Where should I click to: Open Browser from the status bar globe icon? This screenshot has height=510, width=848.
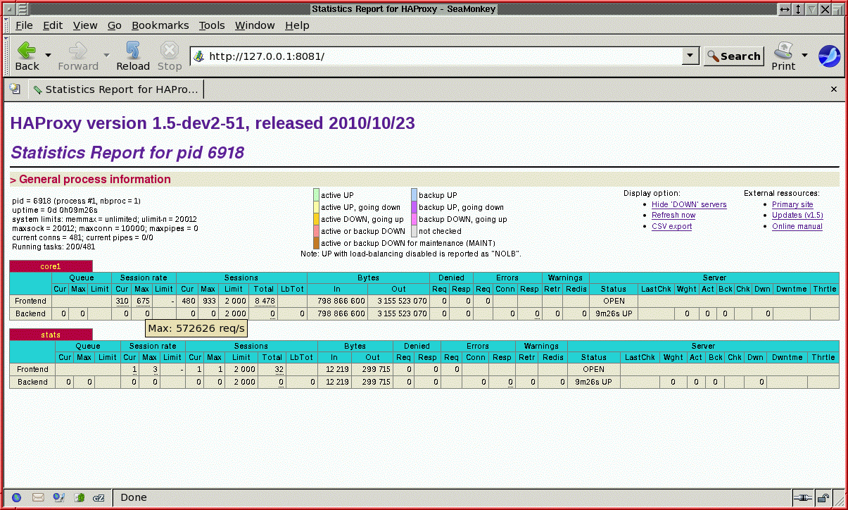pos(16,497)
